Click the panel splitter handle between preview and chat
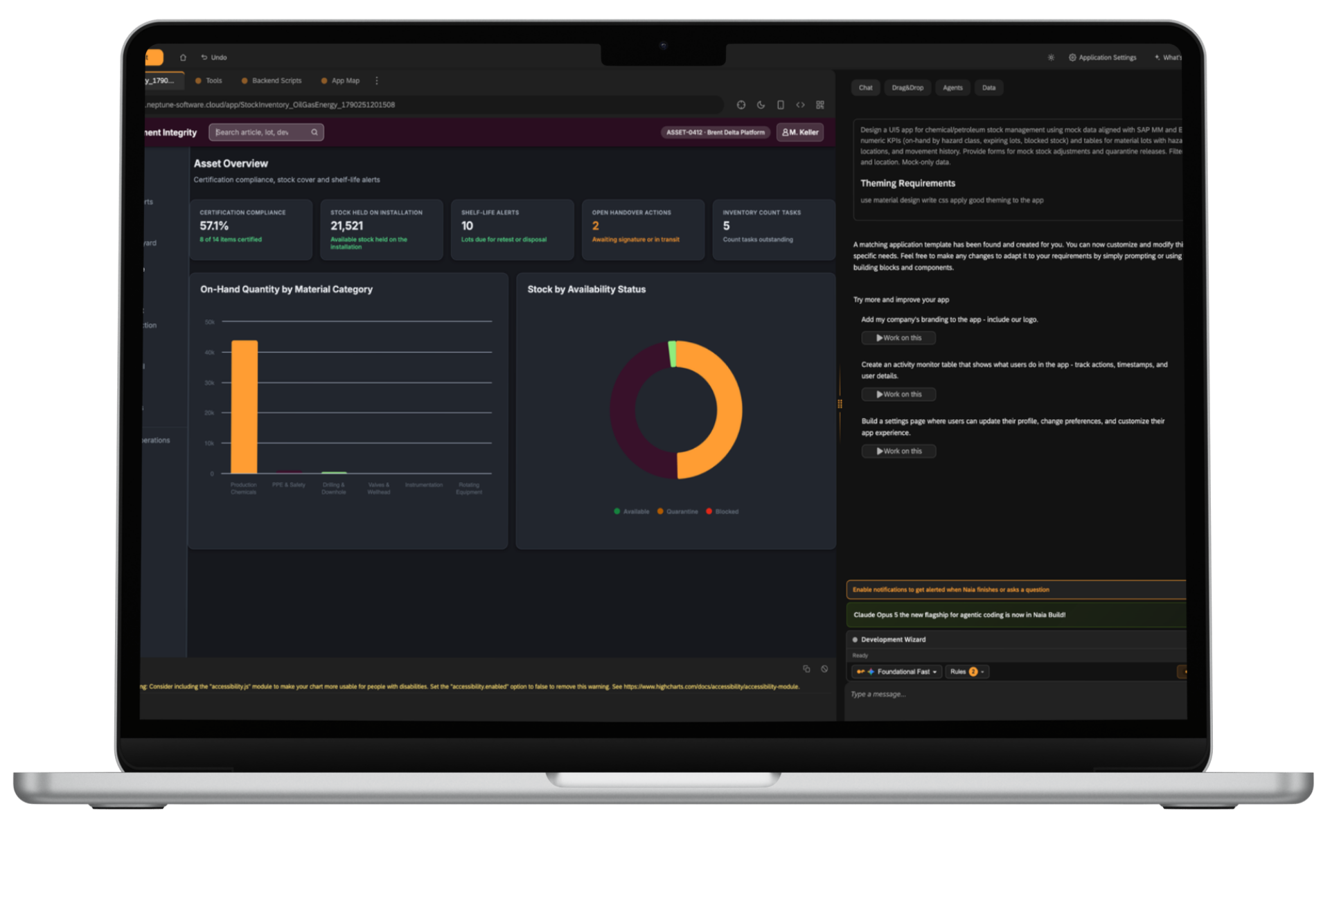The width and height of the screenshot is (1330, 912). click(x=840, y=404)
